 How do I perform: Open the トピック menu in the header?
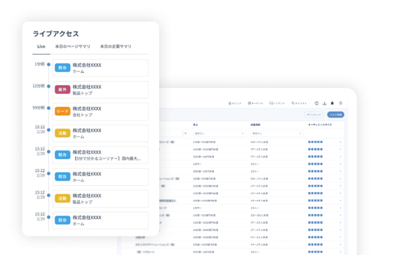pos(235,103)
